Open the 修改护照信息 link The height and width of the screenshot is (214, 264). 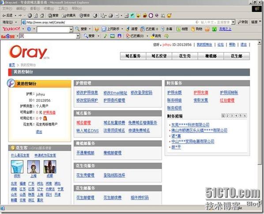click(x=87, y=92)
